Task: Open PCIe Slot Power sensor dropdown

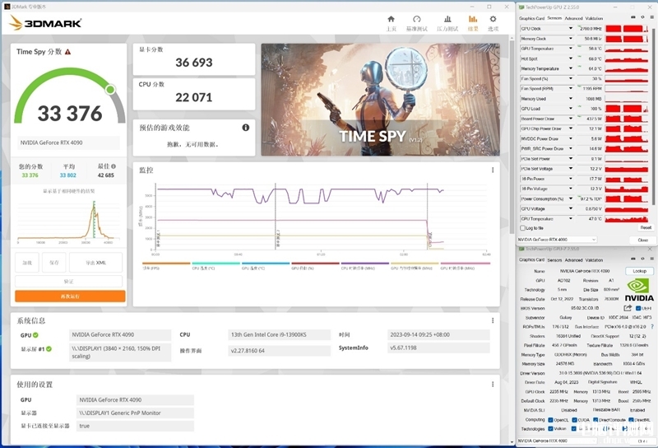Action: tap(571, 158)
